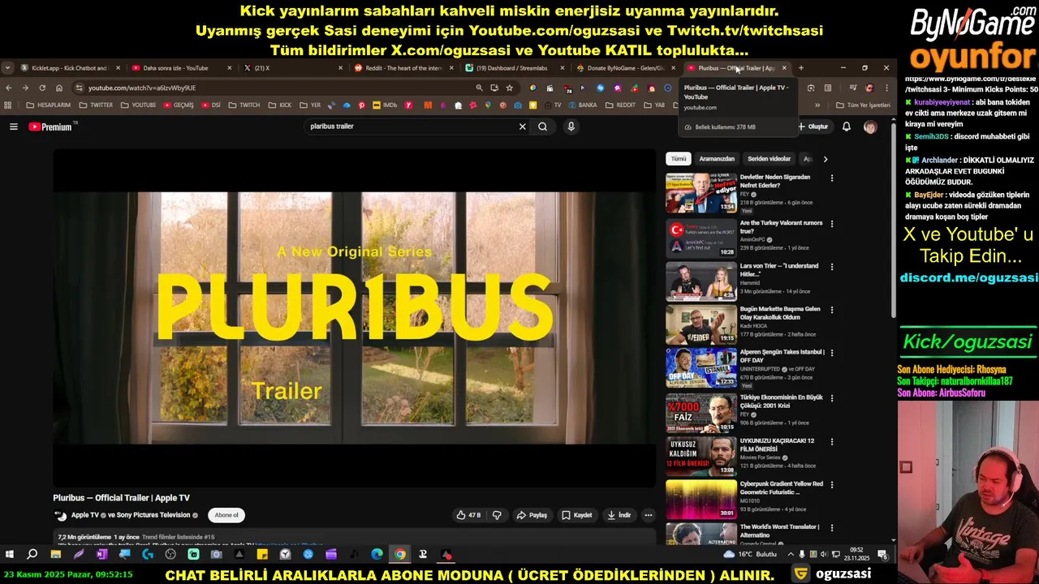Screen dimensions: 1039x584
Task: Switch to the (21) X tab
Action: [x=292, y=68]
